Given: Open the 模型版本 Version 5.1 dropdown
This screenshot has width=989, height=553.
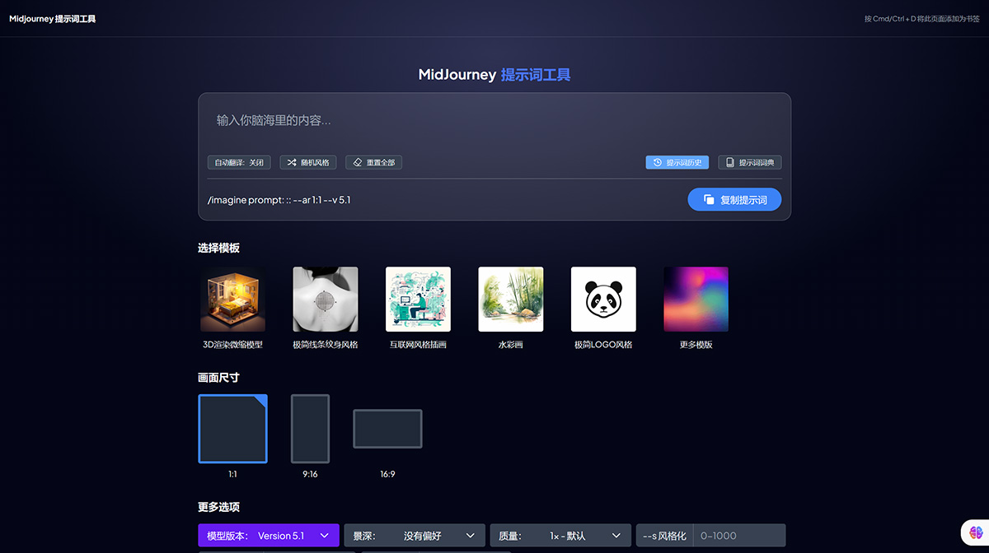Looking at the screenshot, I should pos(268,535).
